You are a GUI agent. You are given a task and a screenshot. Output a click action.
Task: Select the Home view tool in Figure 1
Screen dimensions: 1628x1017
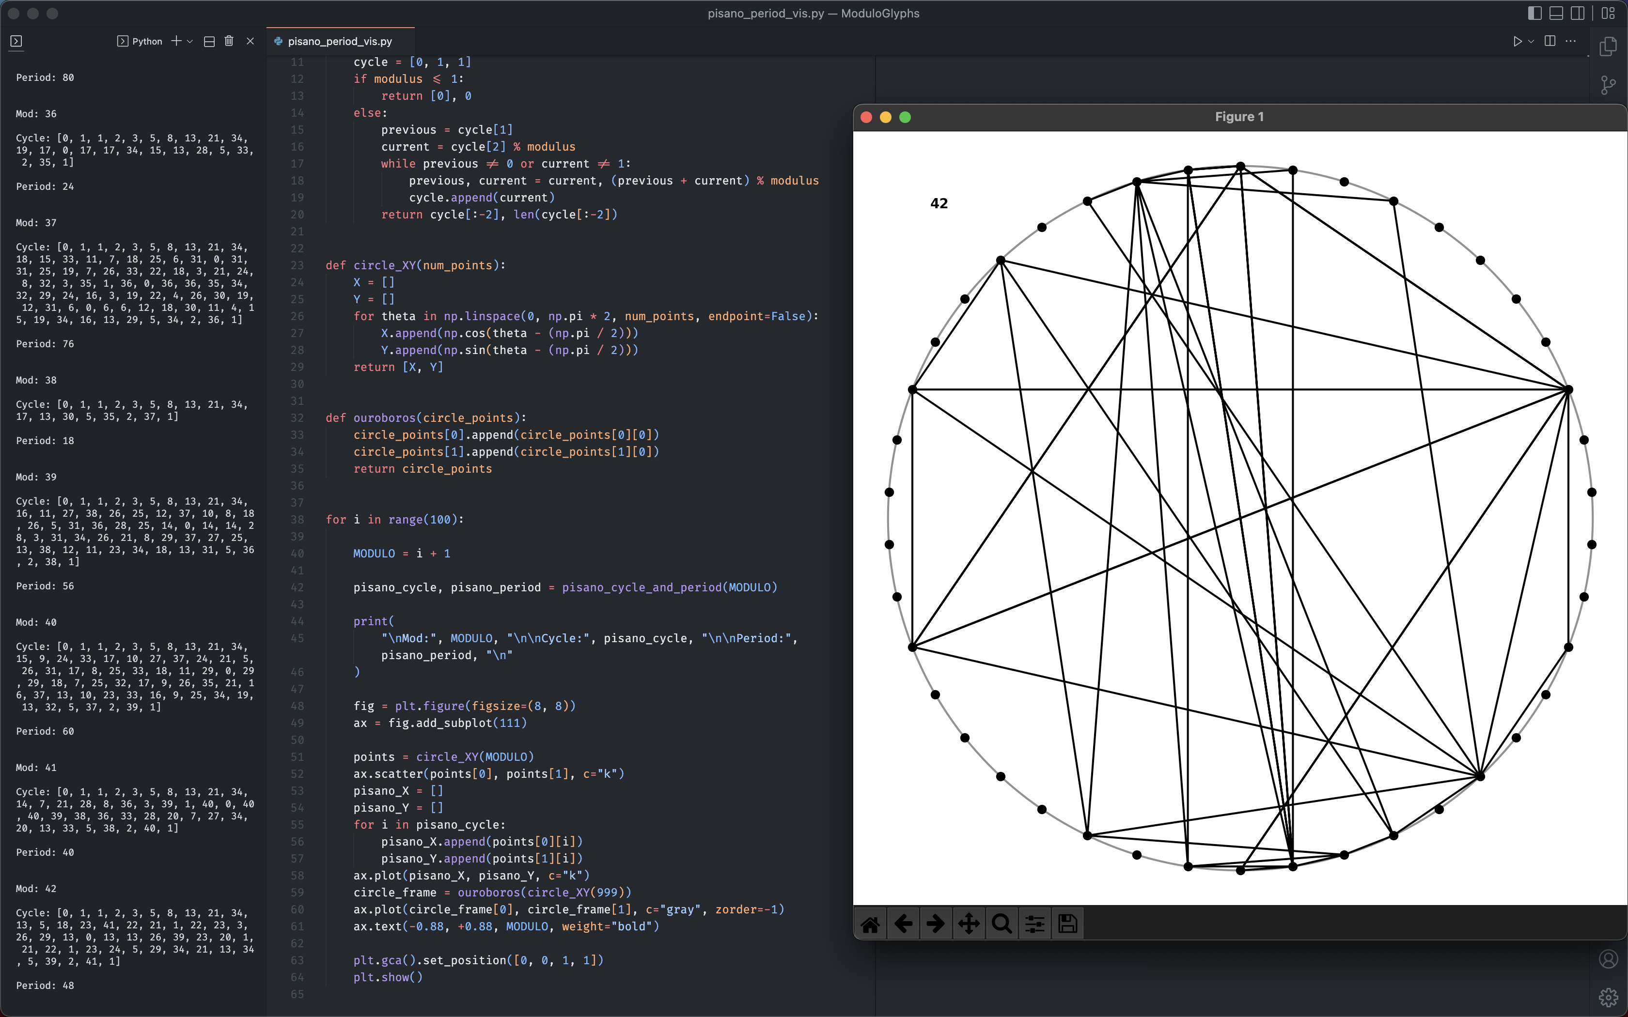point(870,923)
